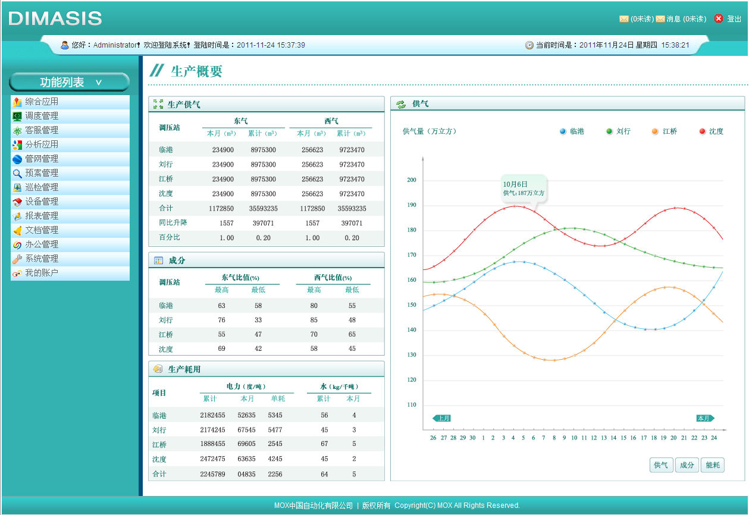Click the red 沈度 legend dot
This screenshot has width=749, height=515.
(x=702, y=131)
